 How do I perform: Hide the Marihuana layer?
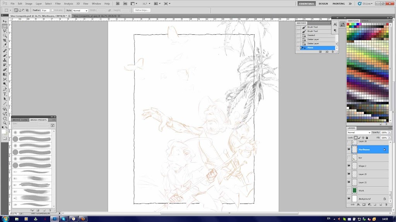[x=349, y=149]
